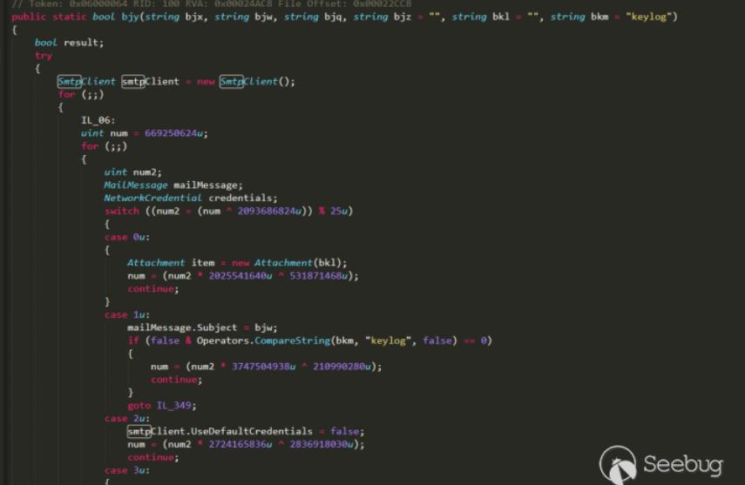Click the switch keyword

pos(122,211)
